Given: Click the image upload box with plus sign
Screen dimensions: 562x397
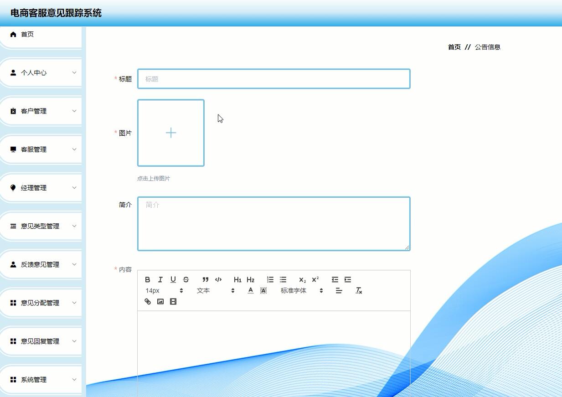Looking at the screenshot, I should pyautogui.click(x=171, y=133).
